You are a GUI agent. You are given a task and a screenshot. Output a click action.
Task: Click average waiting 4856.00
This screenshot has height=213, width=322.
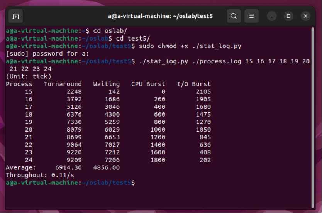107,167
